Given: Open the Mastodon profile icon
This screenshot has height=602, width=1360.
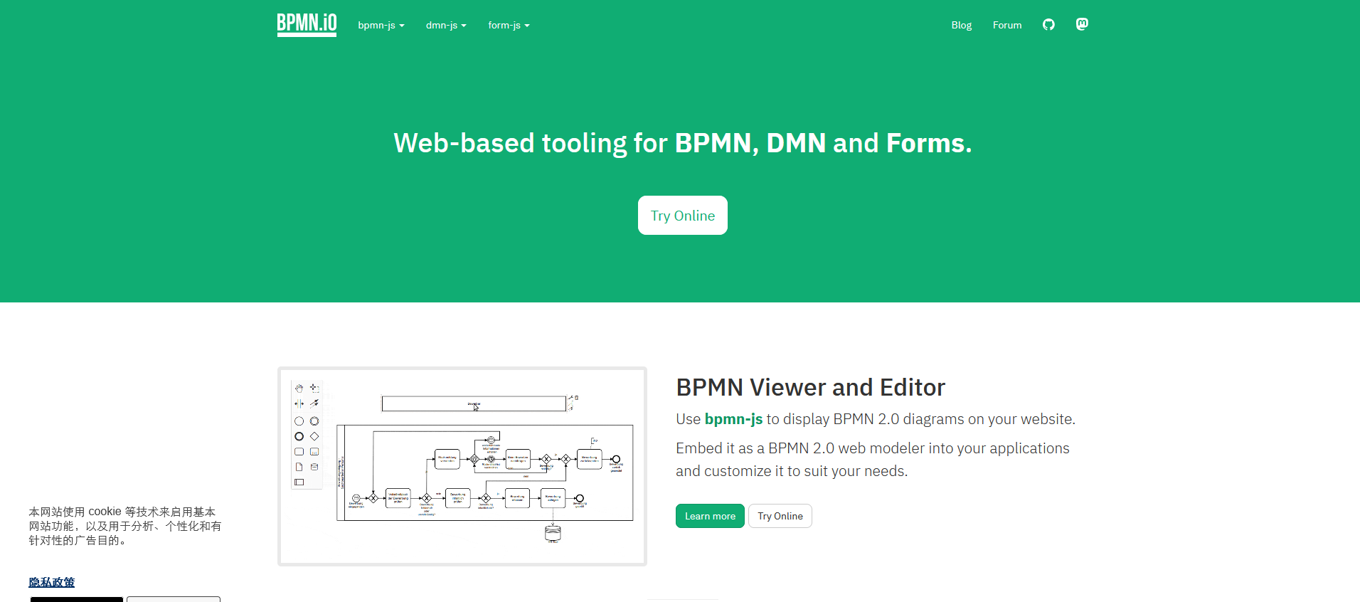Looking at the screenshot, I should (x=1082, y=24).
